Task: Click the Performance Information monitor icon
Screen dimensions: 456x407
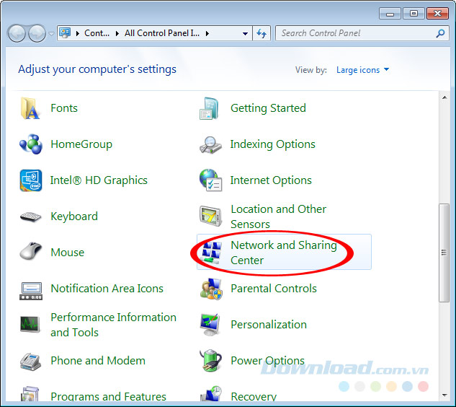Action: 30,324
